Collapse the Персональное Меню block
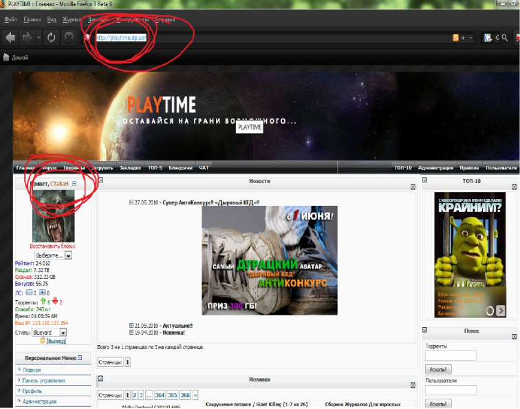Screen dimensions: 520x409 point(80,358)
